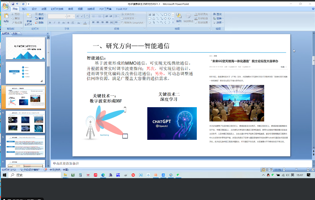This screenshot has width=315, height=200.
Task: Click the 重设 reset button
Action: [x=39, y=19]
